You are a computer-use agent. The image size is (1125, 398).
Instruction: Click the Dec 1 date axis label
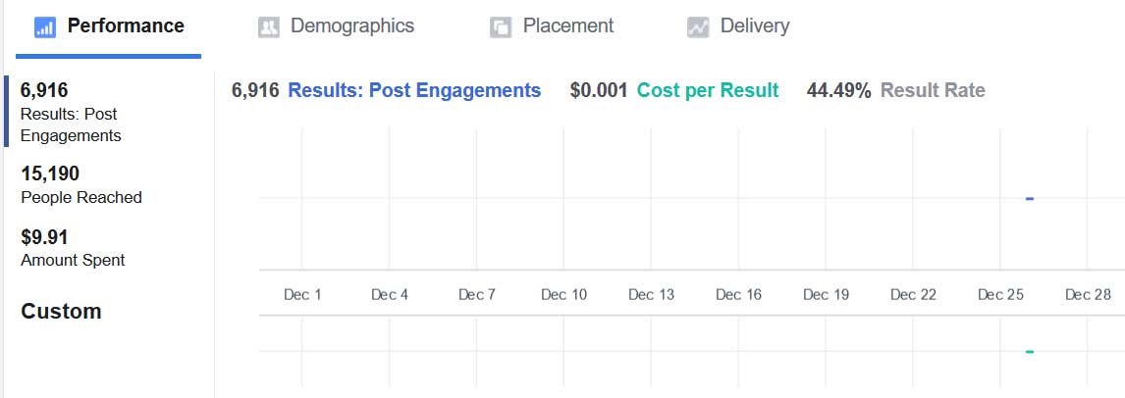click(302, 294)
